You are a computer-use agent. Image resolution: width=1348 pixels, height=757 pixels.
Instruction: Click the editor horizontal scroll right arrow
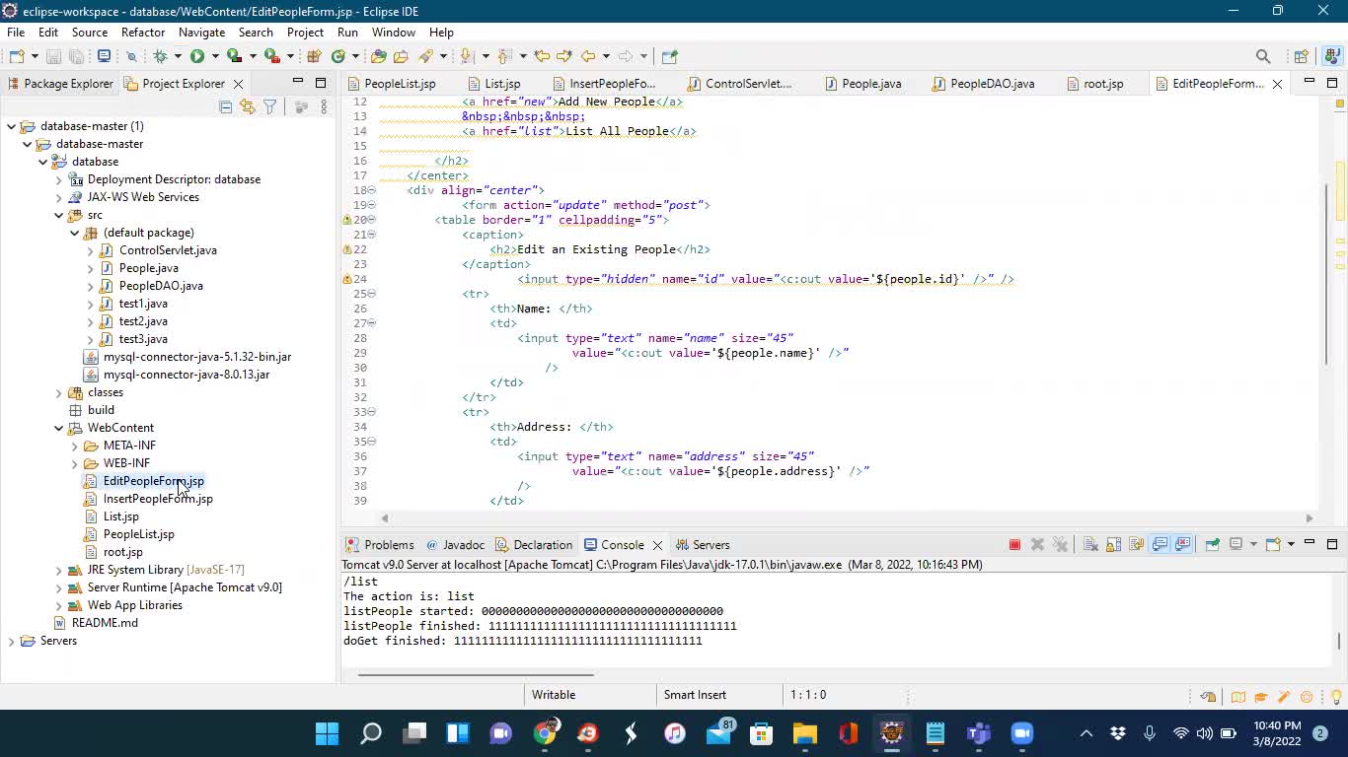coord(1310,517)
